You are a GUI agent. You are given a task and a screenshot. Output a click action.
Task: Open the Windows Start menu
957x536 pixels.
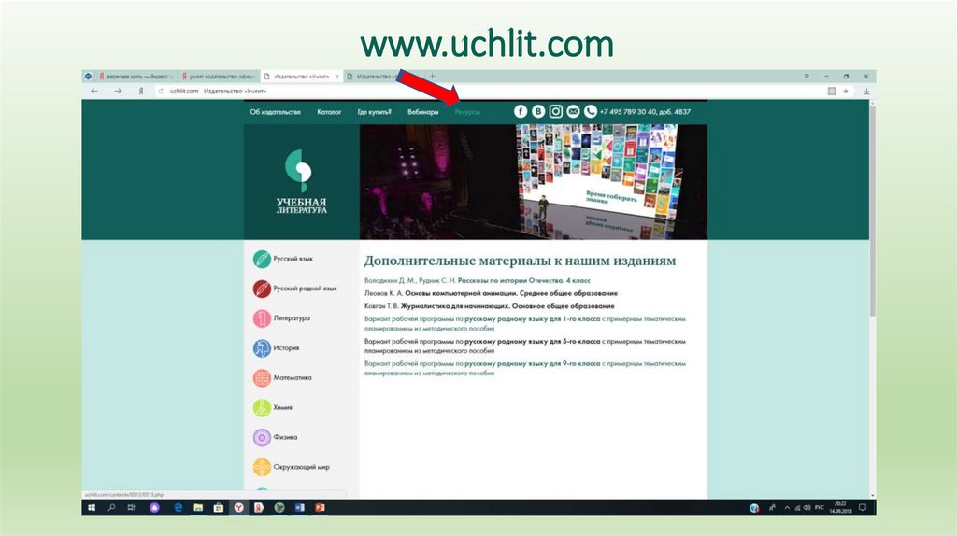[92, 507]
